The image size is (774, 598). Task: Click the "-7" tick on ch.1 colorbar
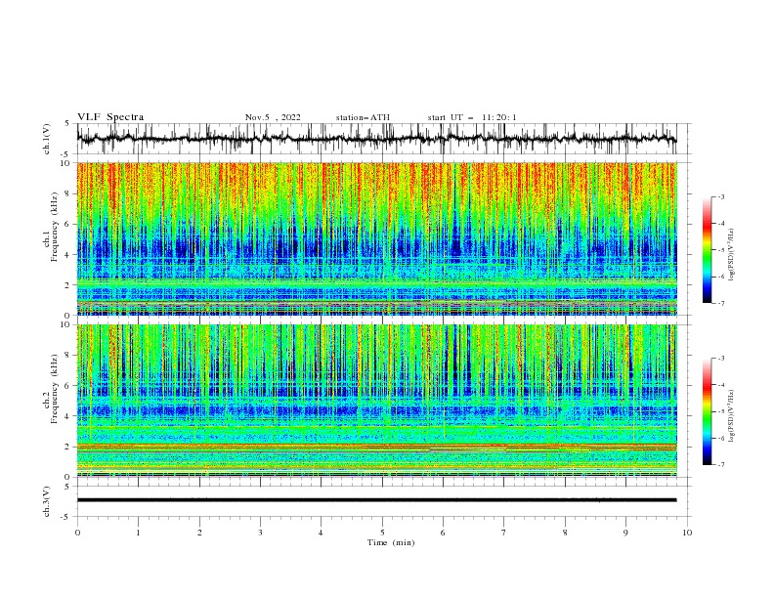point(721,303)
